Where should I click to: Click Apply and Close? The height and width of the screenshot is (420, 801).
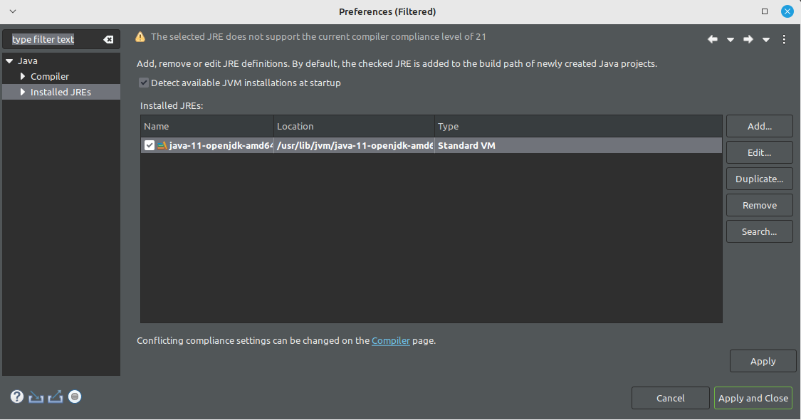pyautogui.click(x=753, y=398)
